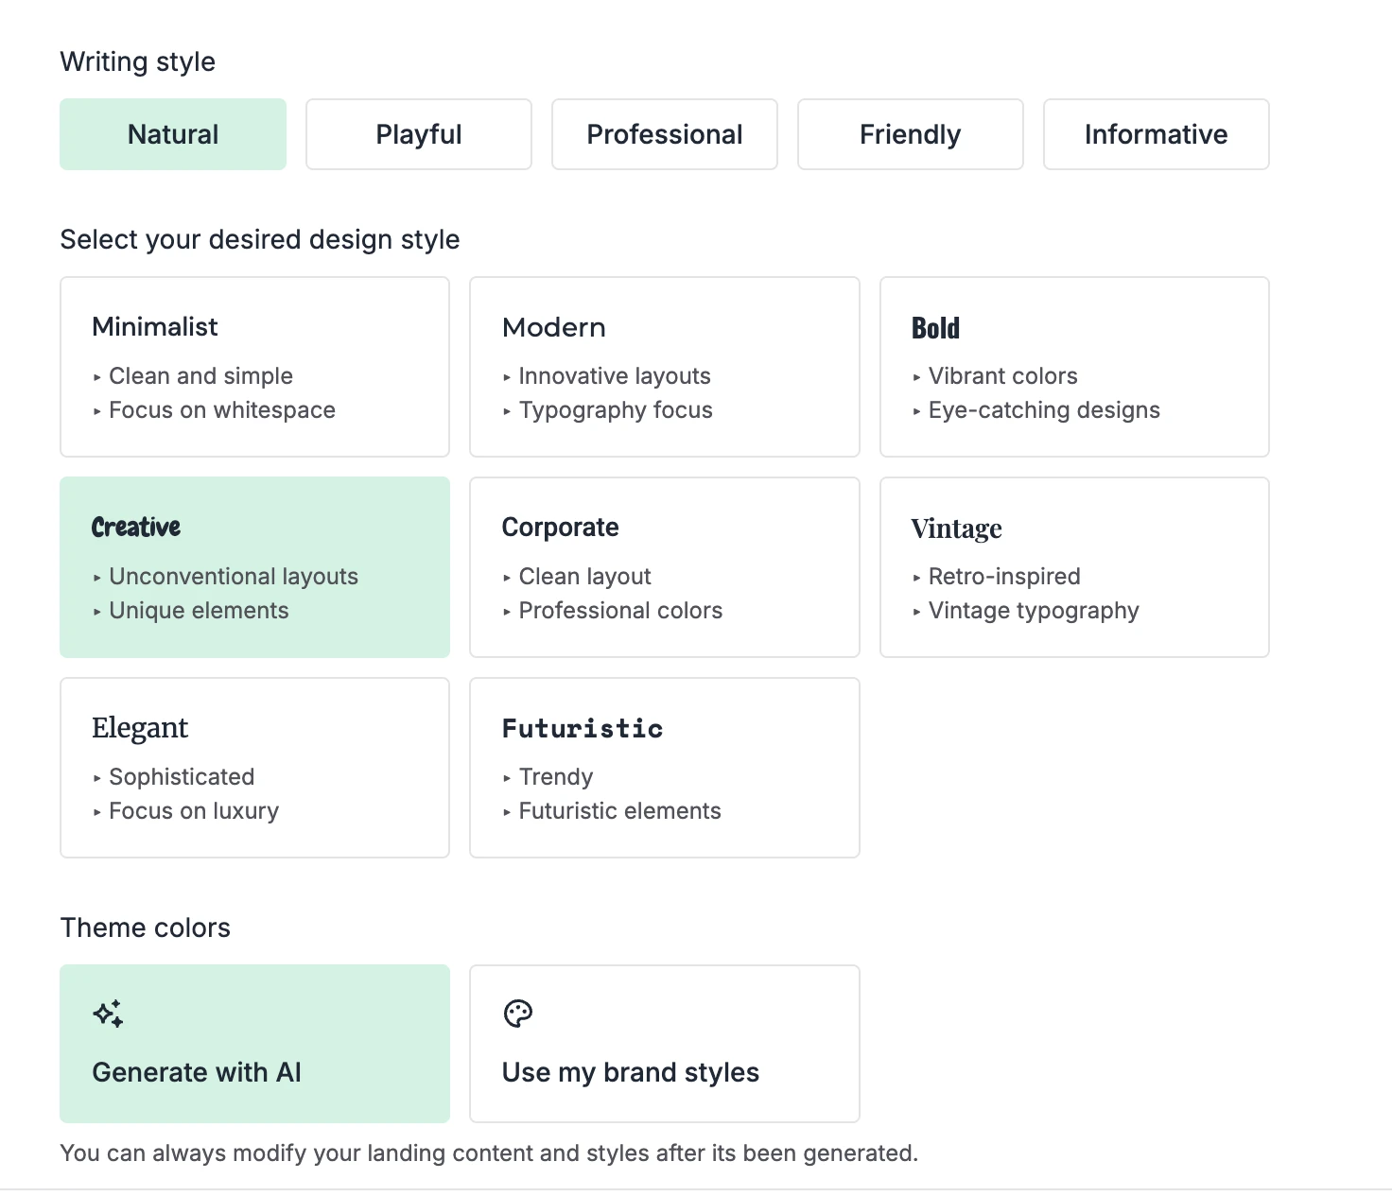1392x1196 pixels.
Task: Switch theme colors to Use my brand styles
Action: pyautogui.click(x=664, y=1043)
